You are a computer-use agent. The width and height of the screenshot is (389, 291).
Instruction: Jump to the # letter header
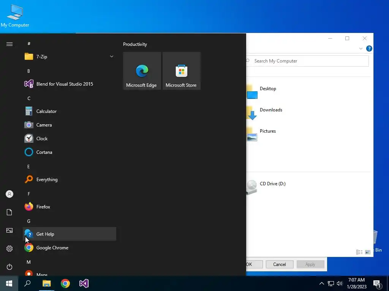(x=29, y=44)
